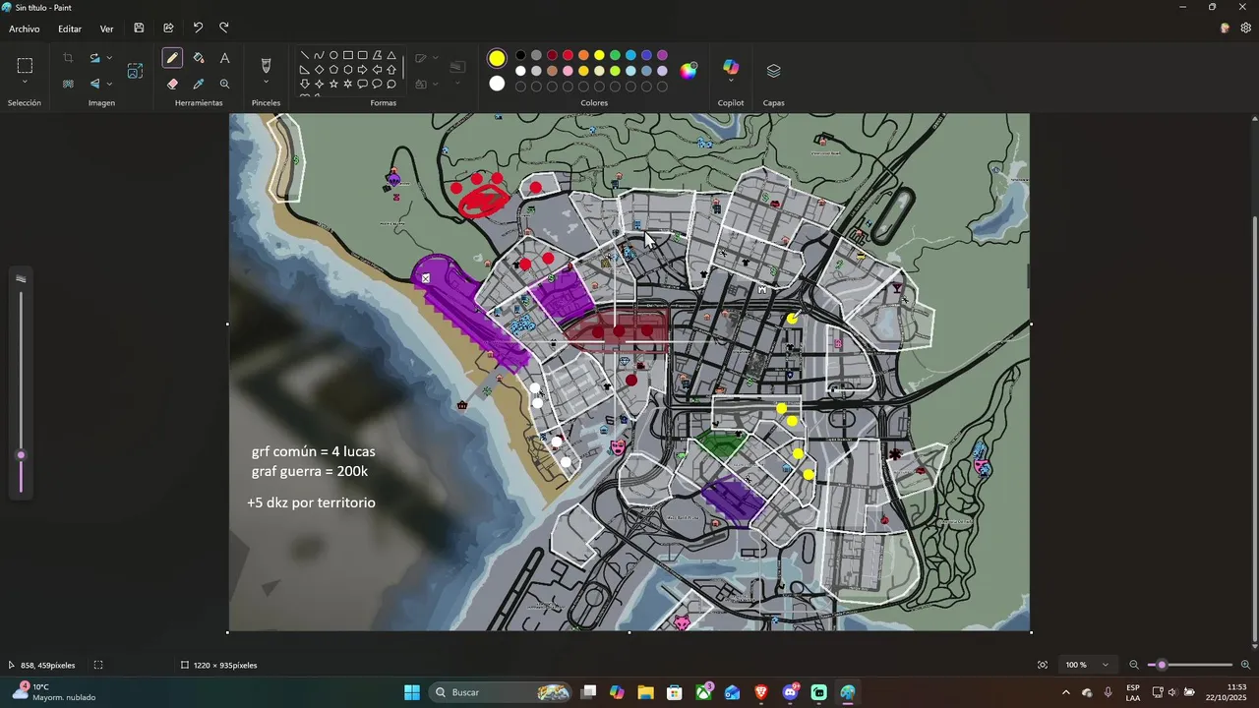Select the Oval shape
Screen dimensions: 1259x708
(333, 56)
